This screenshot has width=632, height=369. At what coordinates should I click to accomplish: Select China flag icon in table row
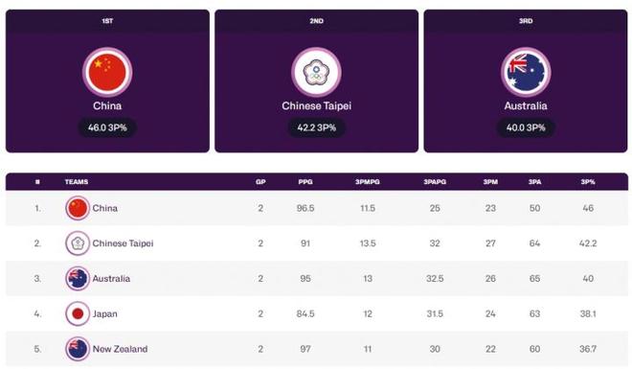[x=78, y=208]
